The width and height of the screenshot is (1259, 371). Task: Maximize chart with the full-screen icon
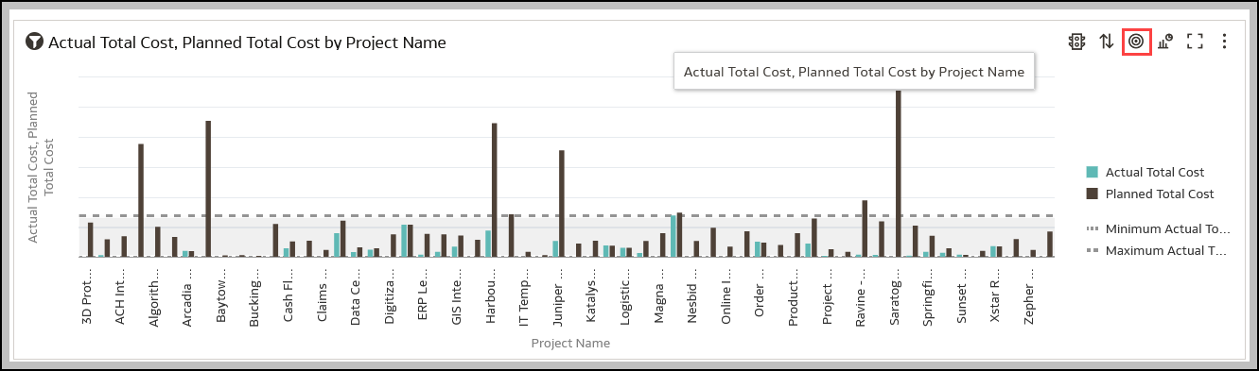[x=1195, y=42]
